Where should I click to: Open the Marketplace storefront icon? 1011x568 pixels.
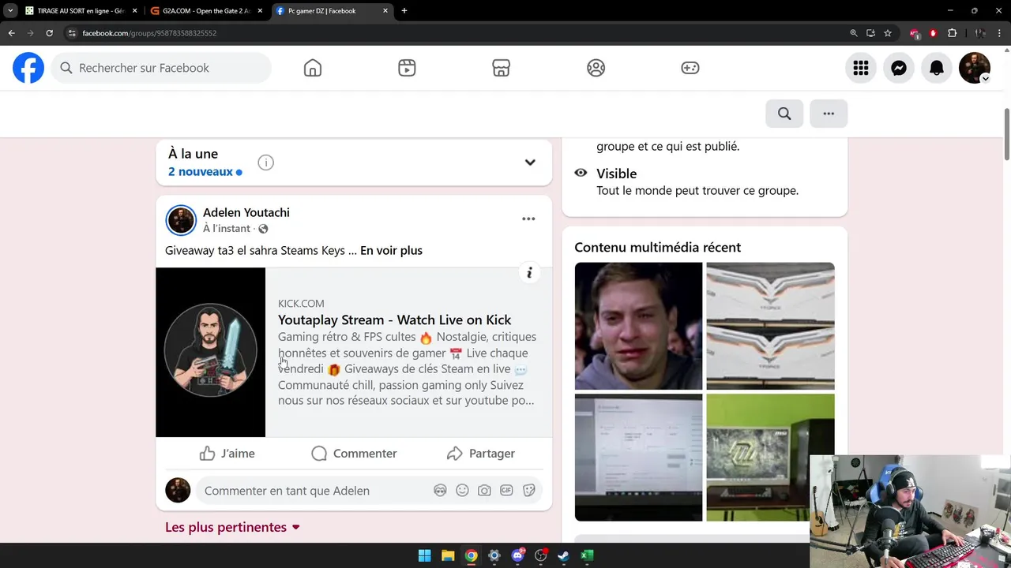click(501, 68)
